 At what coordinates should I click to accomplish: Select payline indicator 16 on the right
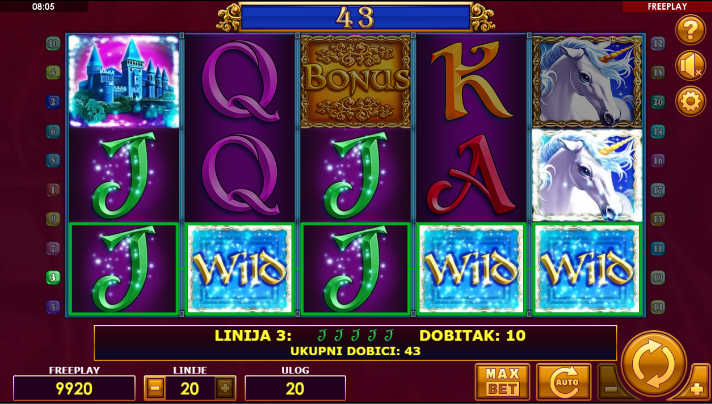pos(658,160)
